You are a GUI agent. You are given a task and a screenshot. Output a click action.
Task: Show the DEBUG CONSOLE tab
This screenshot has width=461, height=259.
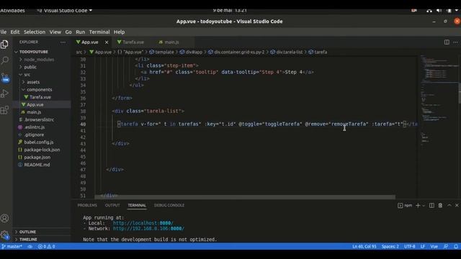pos(169,205)
